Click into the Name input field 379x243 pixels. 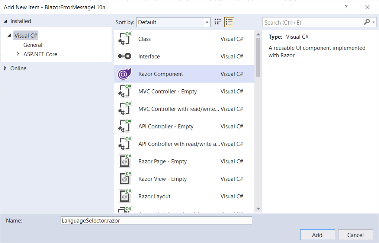156,220
